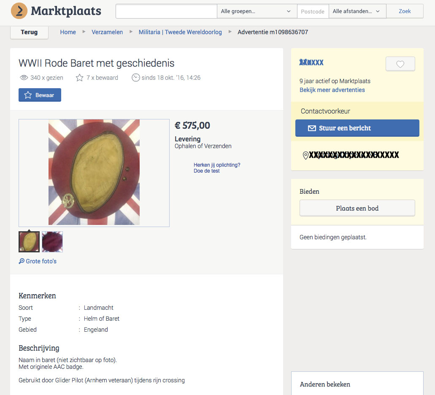Go to Home breadcrumb
This screenshot has width=435, height=395.
68,32
